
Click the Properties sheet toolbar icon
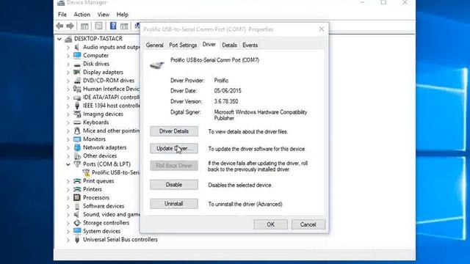(98, 26)
